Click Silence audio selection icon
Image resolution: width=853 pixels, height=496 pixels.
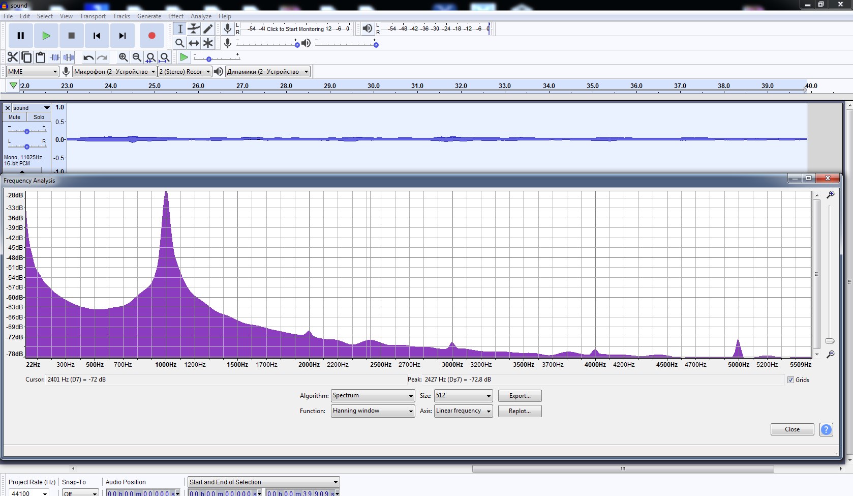69,57
